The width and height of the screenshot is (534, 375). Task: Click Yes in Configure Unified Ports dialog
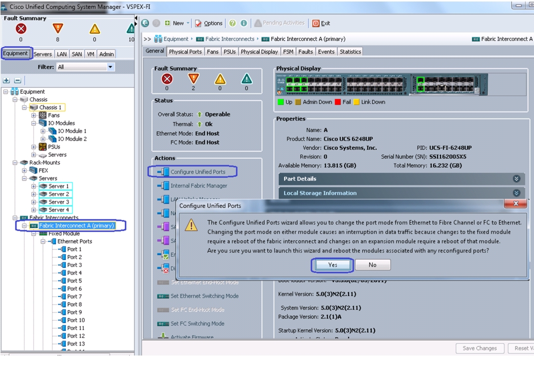pos(333,265)
